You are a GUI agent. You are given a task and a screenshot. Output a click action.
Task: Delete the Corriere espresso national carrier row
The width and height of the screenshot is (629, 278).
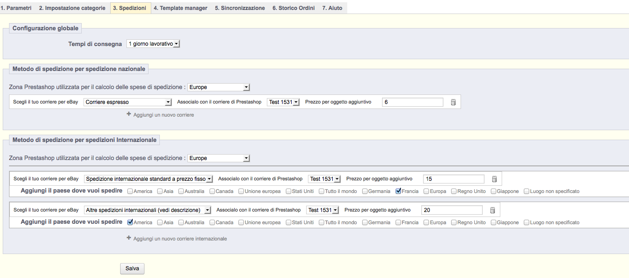(x=453, y=102)
